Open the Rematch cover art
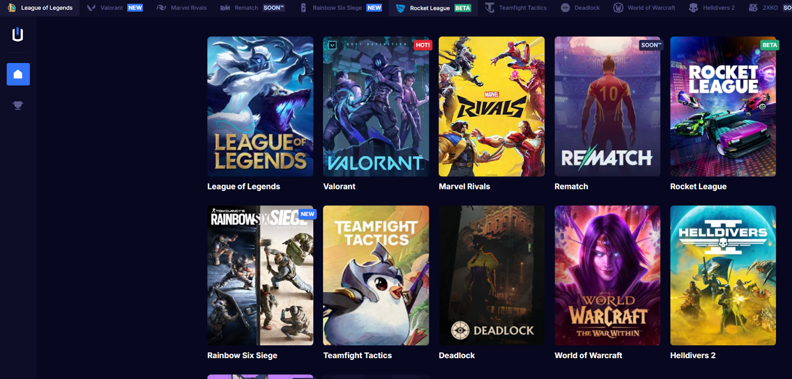Viewport: 792px width, 379px height. 607,106
